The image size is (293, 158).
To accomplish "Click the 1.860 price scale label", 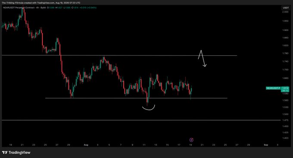I will (x=285, y=38).
